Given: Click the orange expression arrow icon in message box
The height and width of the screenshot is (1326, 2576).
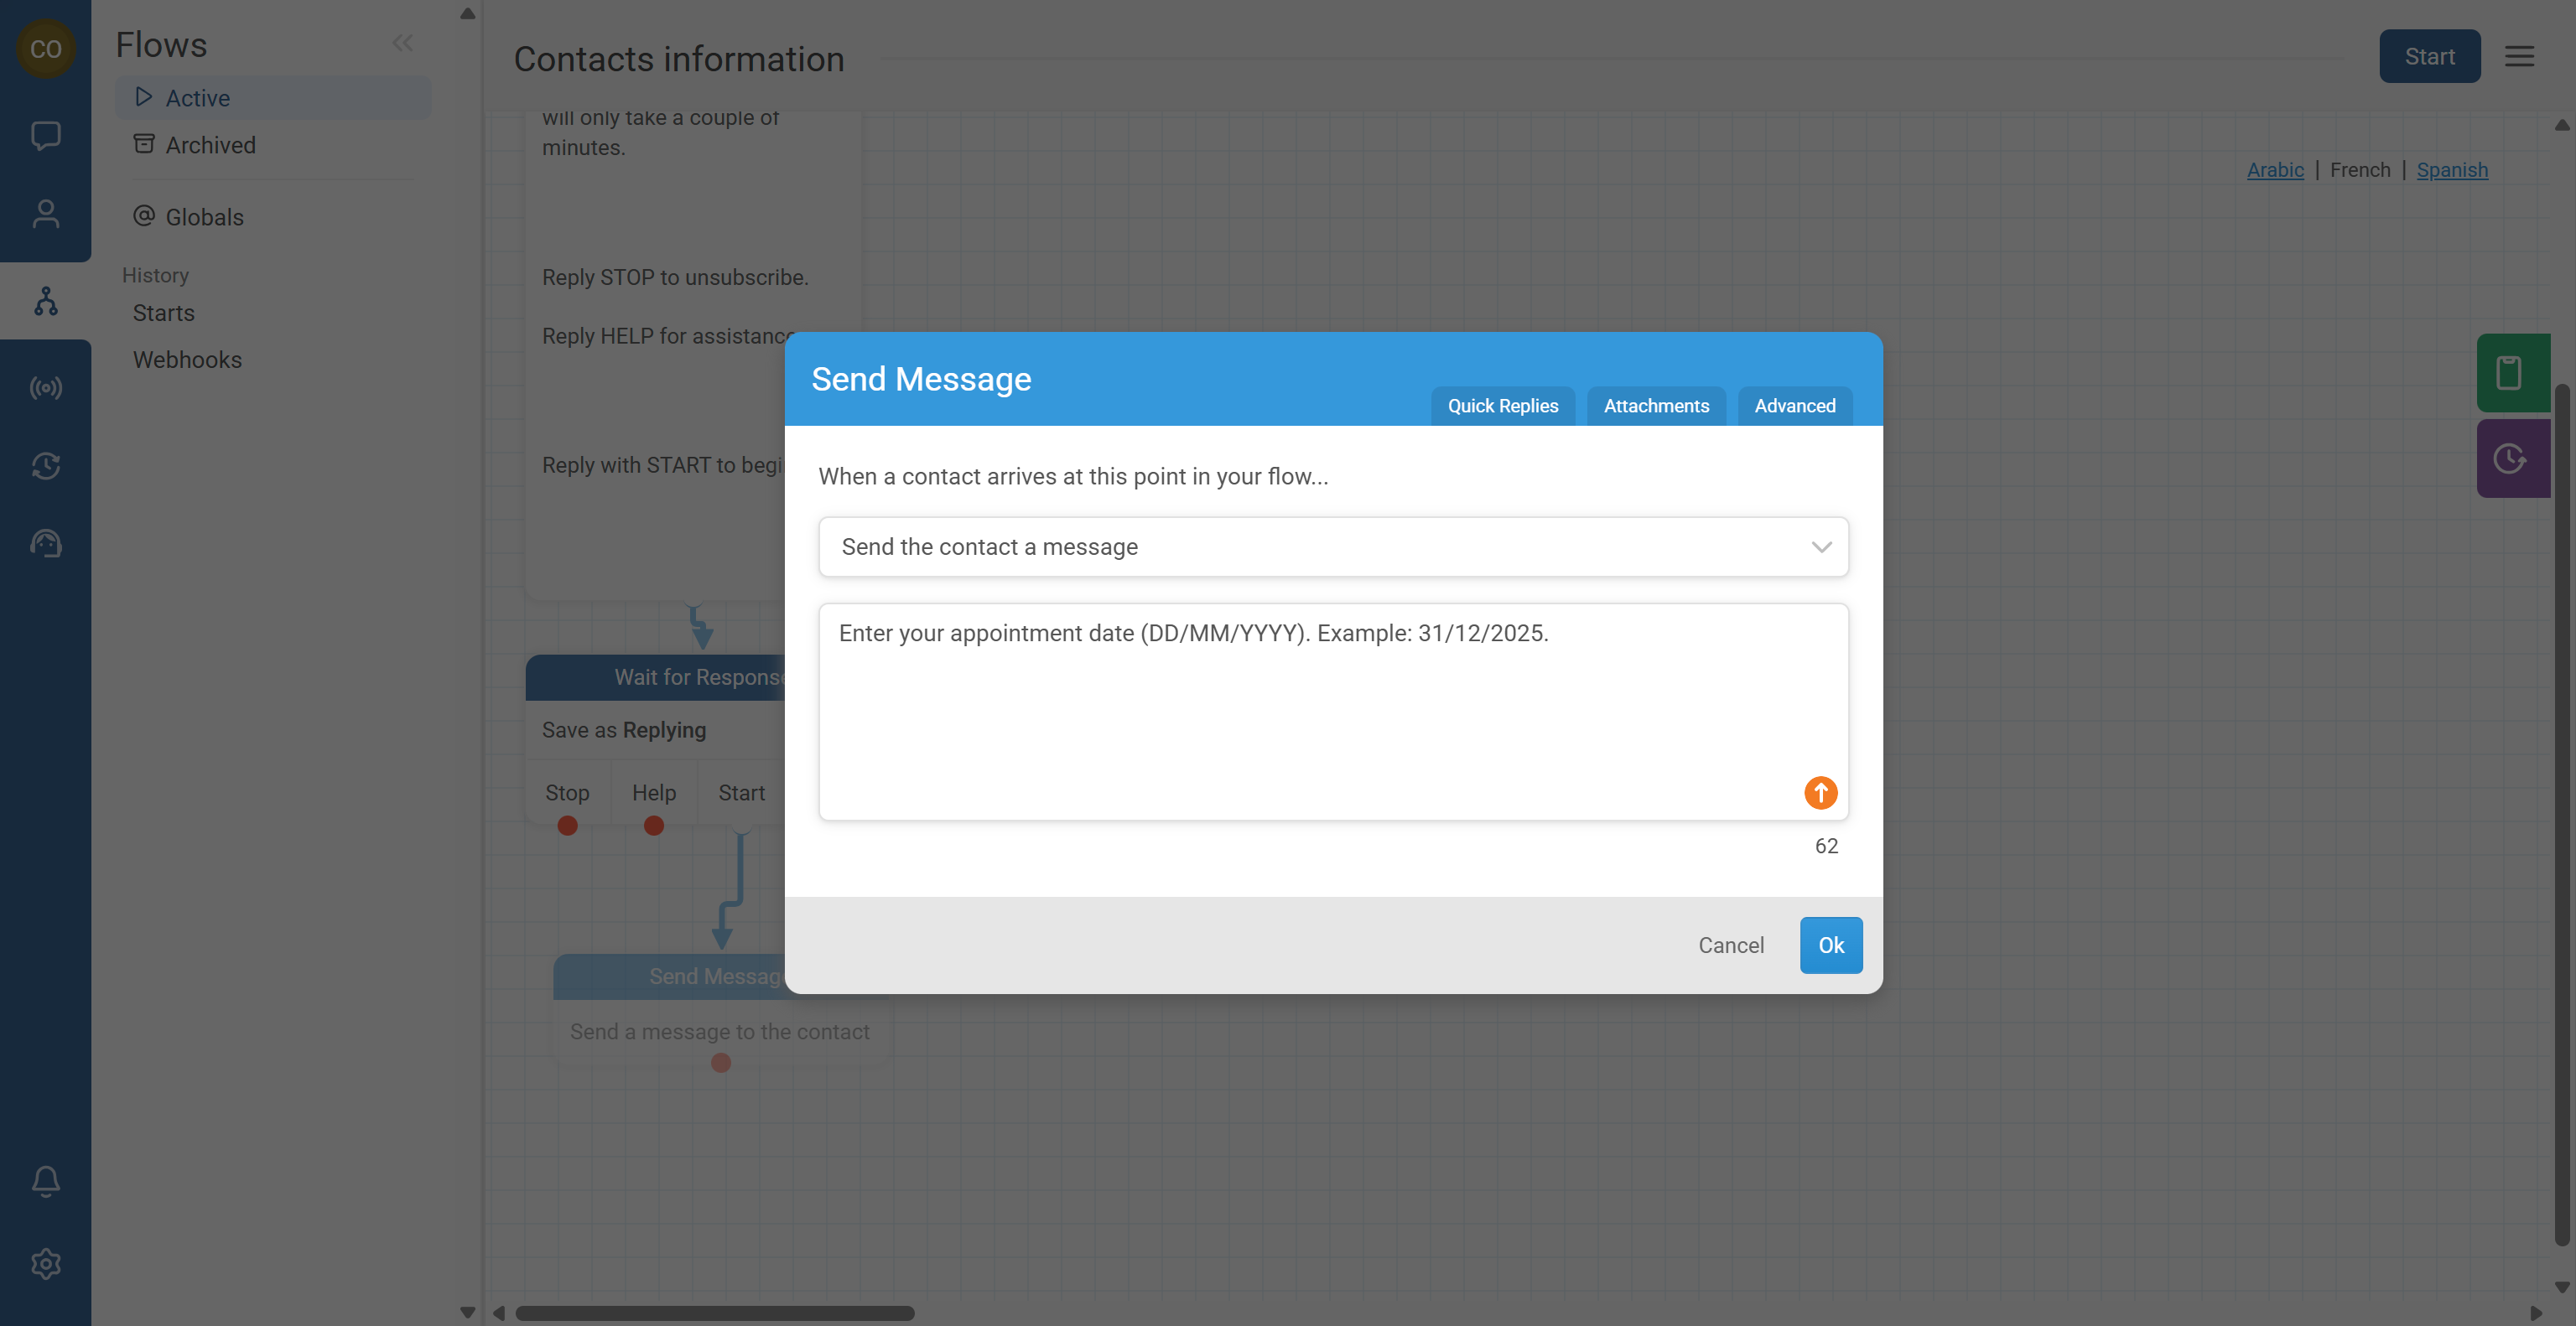Looking at the screenshot, I should point(1820,792).
